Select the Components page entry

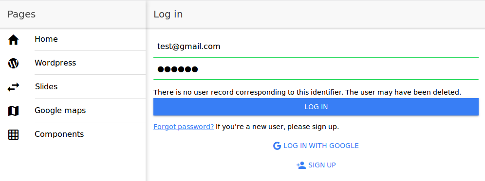pos(73,134)
